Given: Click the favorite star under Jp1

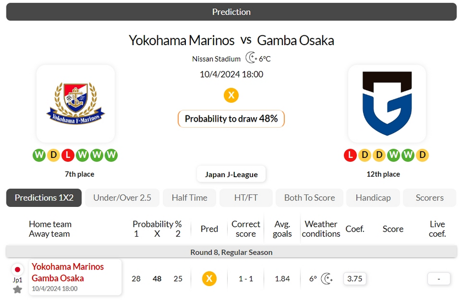Looking at the screenshot, I should click(18, 289).
